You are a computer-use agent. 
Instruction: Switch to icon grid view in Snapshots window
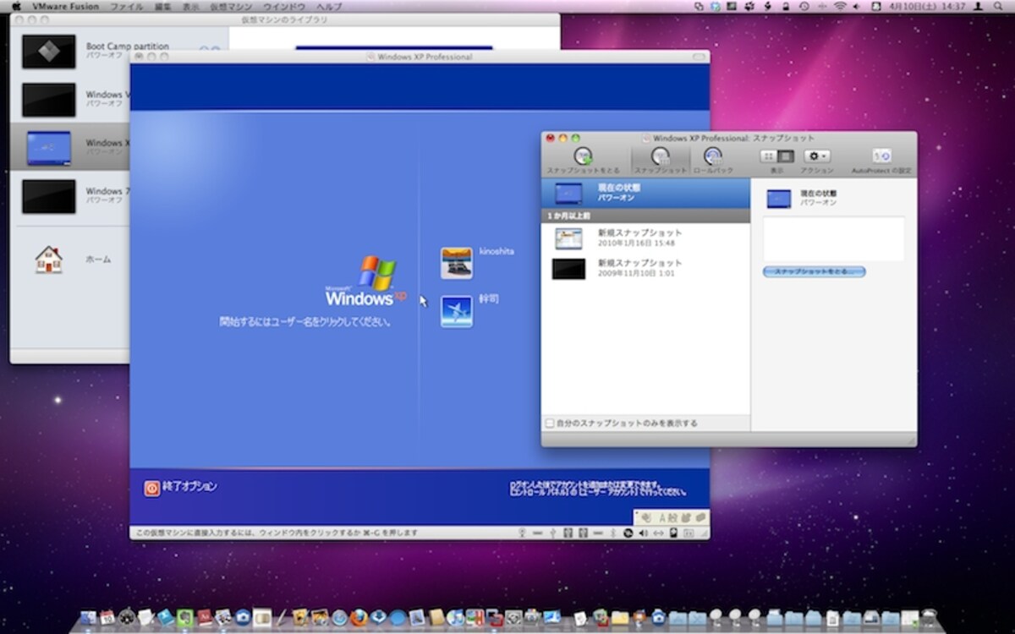769,156
